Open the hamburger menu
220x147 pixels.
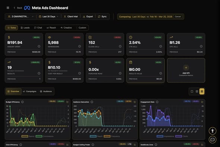pyautogui.click(x=8, y=8)
